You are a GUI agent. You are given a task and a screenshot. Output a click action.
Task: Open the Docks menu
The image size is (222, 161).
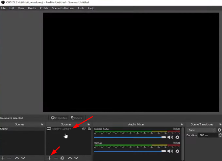[x=32, y=8]
